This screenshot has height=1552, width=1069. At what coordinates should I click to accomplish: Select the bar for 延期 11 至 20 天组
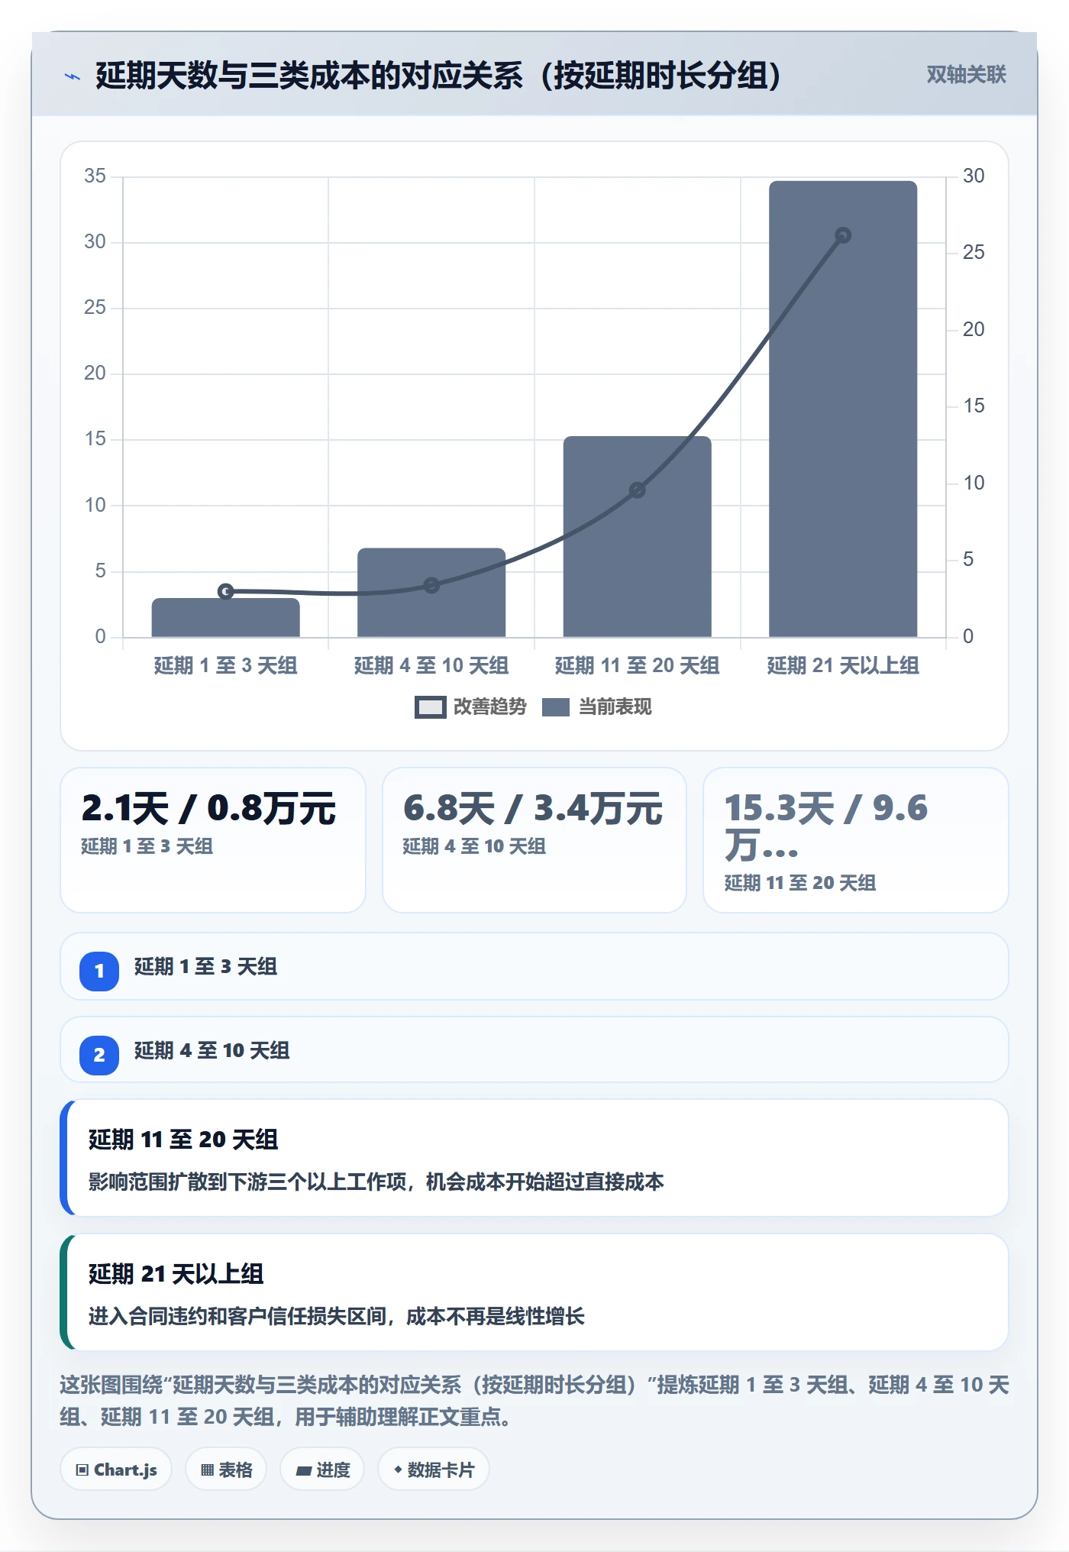pyautogui.click(x=638, y=536)
